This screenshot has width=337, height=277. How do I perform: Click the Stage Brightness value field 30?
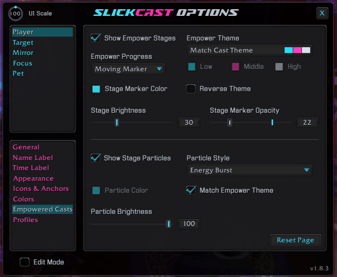[189, 122]
